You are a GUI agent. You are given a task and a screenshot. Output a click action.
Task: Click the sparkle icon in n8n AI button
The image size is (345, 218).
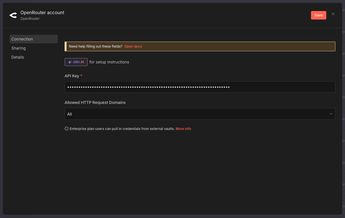pos(70,62)
